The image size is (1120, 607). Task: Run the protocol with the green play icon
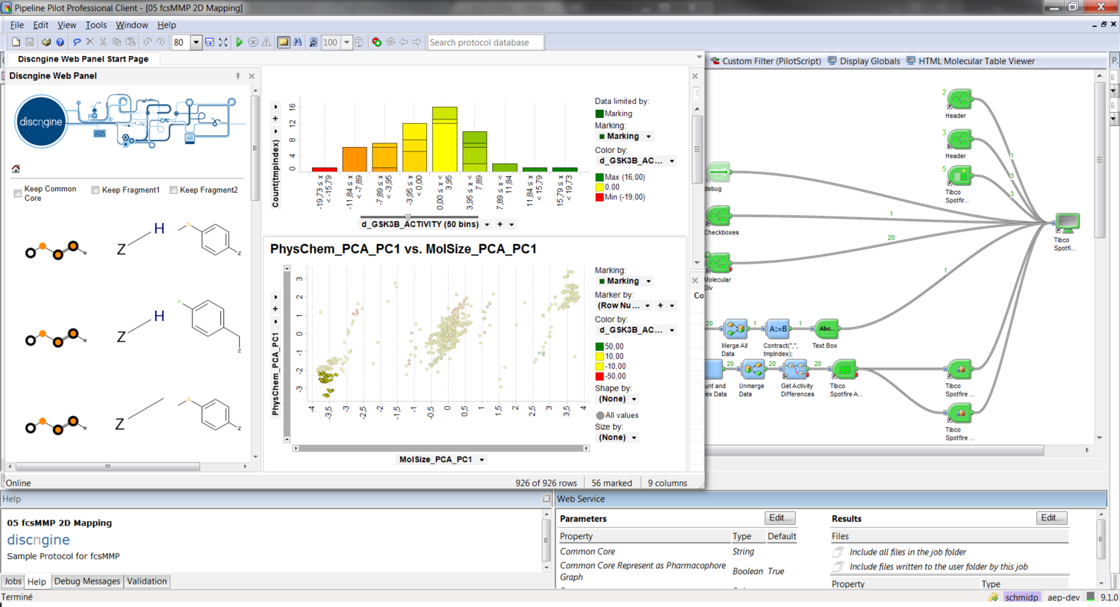click(x=240, y=43)
